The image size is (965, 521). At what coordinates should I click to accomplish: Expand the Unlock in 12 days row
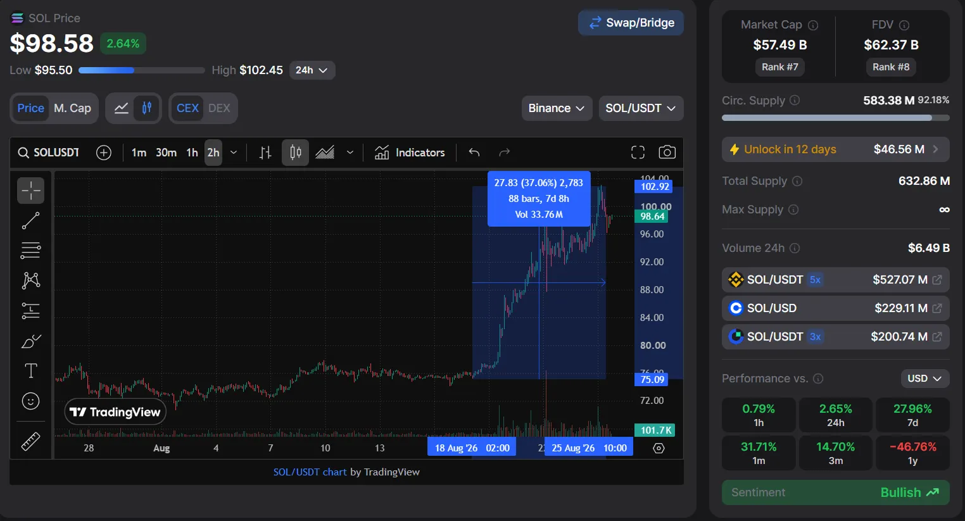[x=836, y=149]
